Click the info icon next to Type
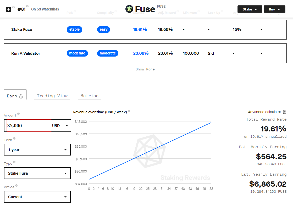Viewport: 293px width, 205px height. tap(14, 162)
